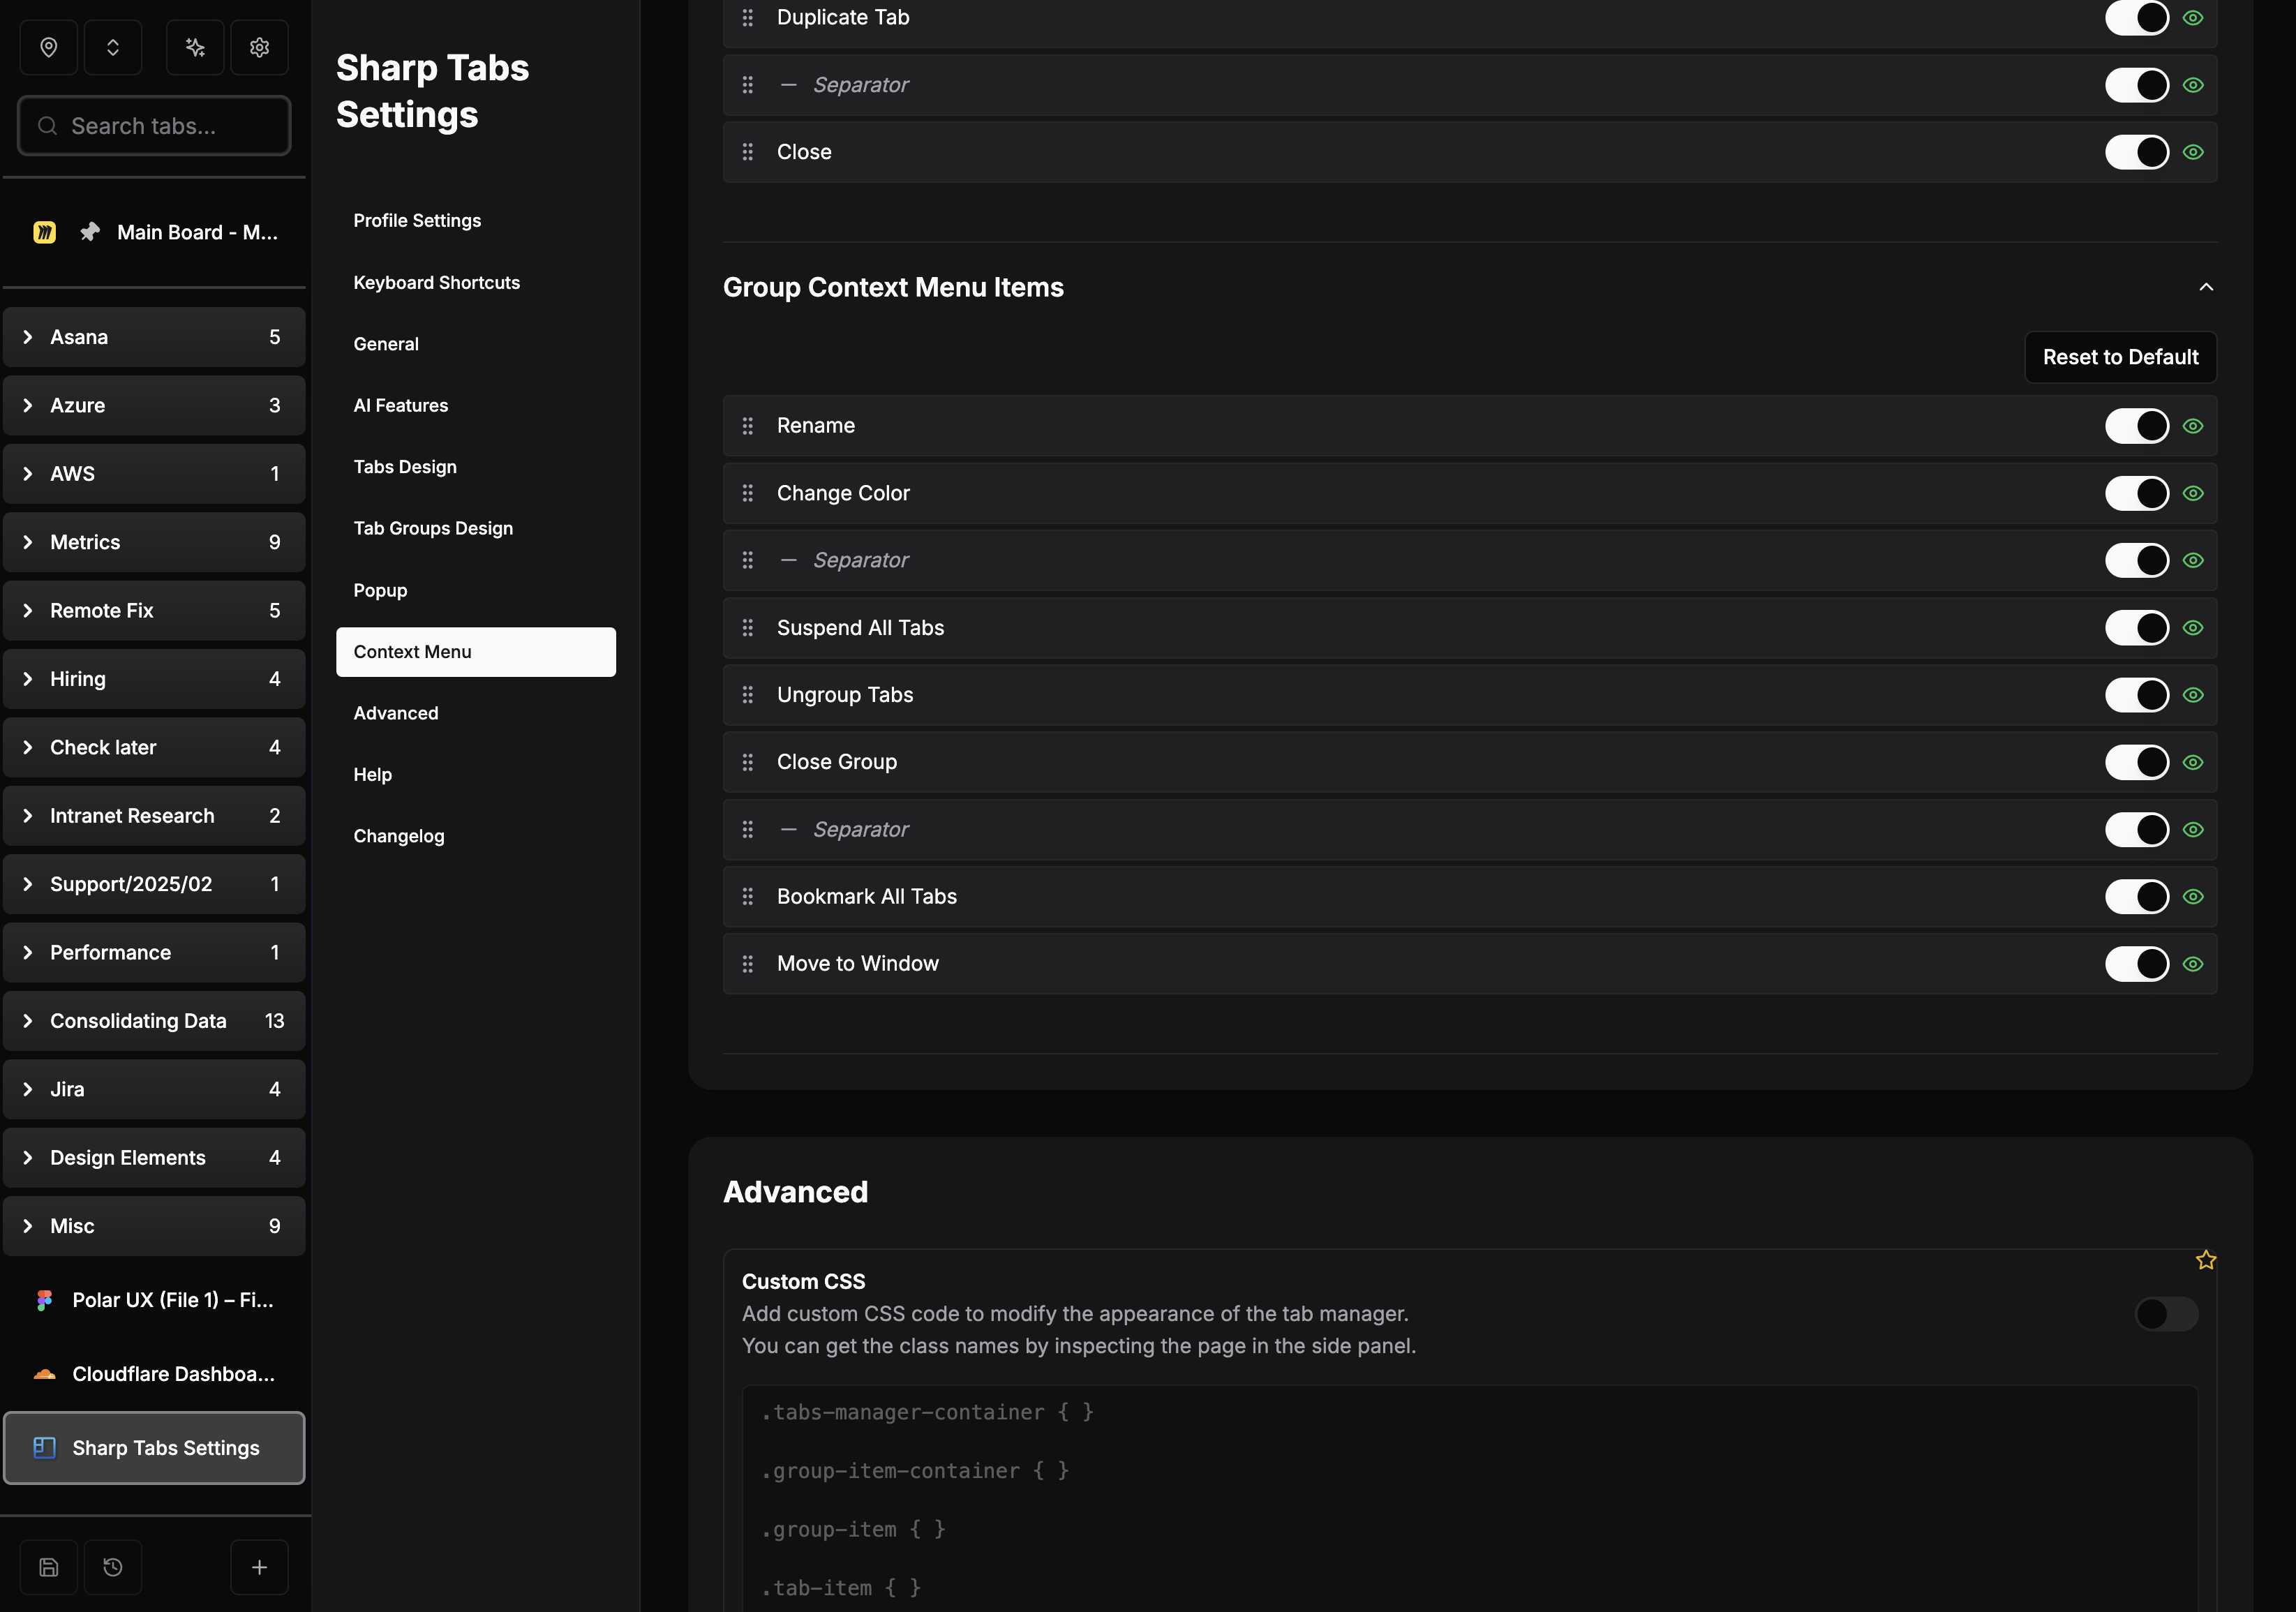
Task: Enable the Custom CSS toggle
Action: click(2166, 1314)
